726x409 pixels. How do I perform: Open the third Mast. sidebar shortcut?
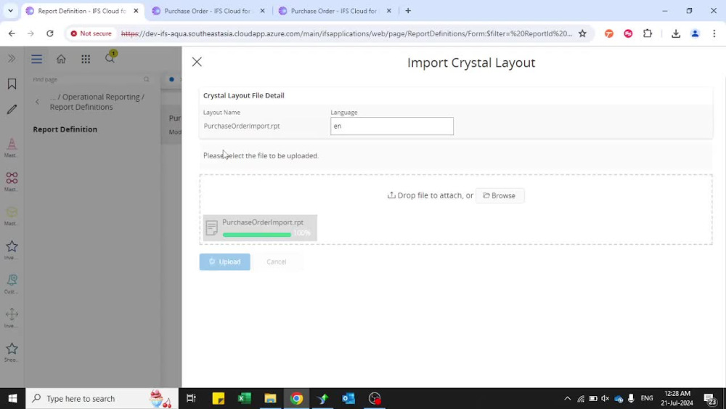12,216
